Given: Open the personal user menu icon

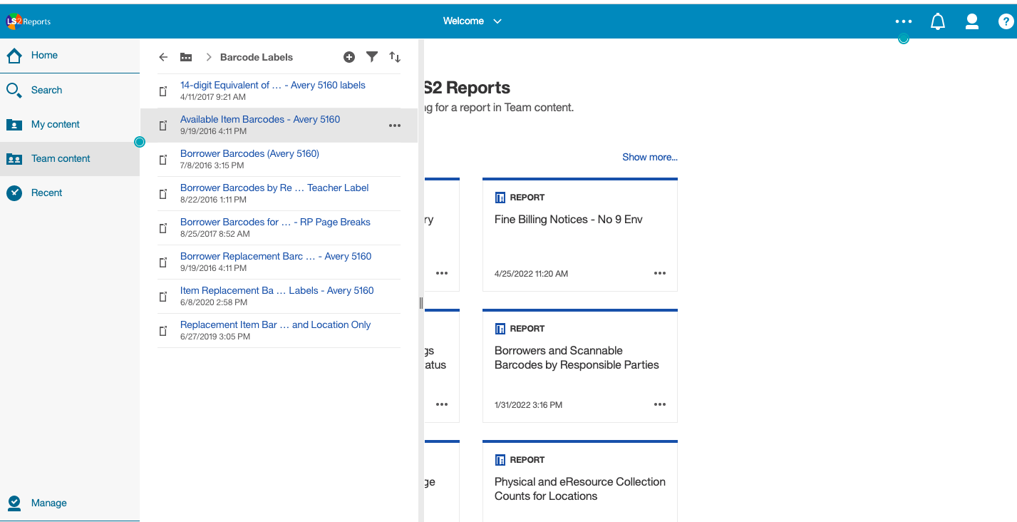Looking at the screenshot, I should tap(972, 22).
